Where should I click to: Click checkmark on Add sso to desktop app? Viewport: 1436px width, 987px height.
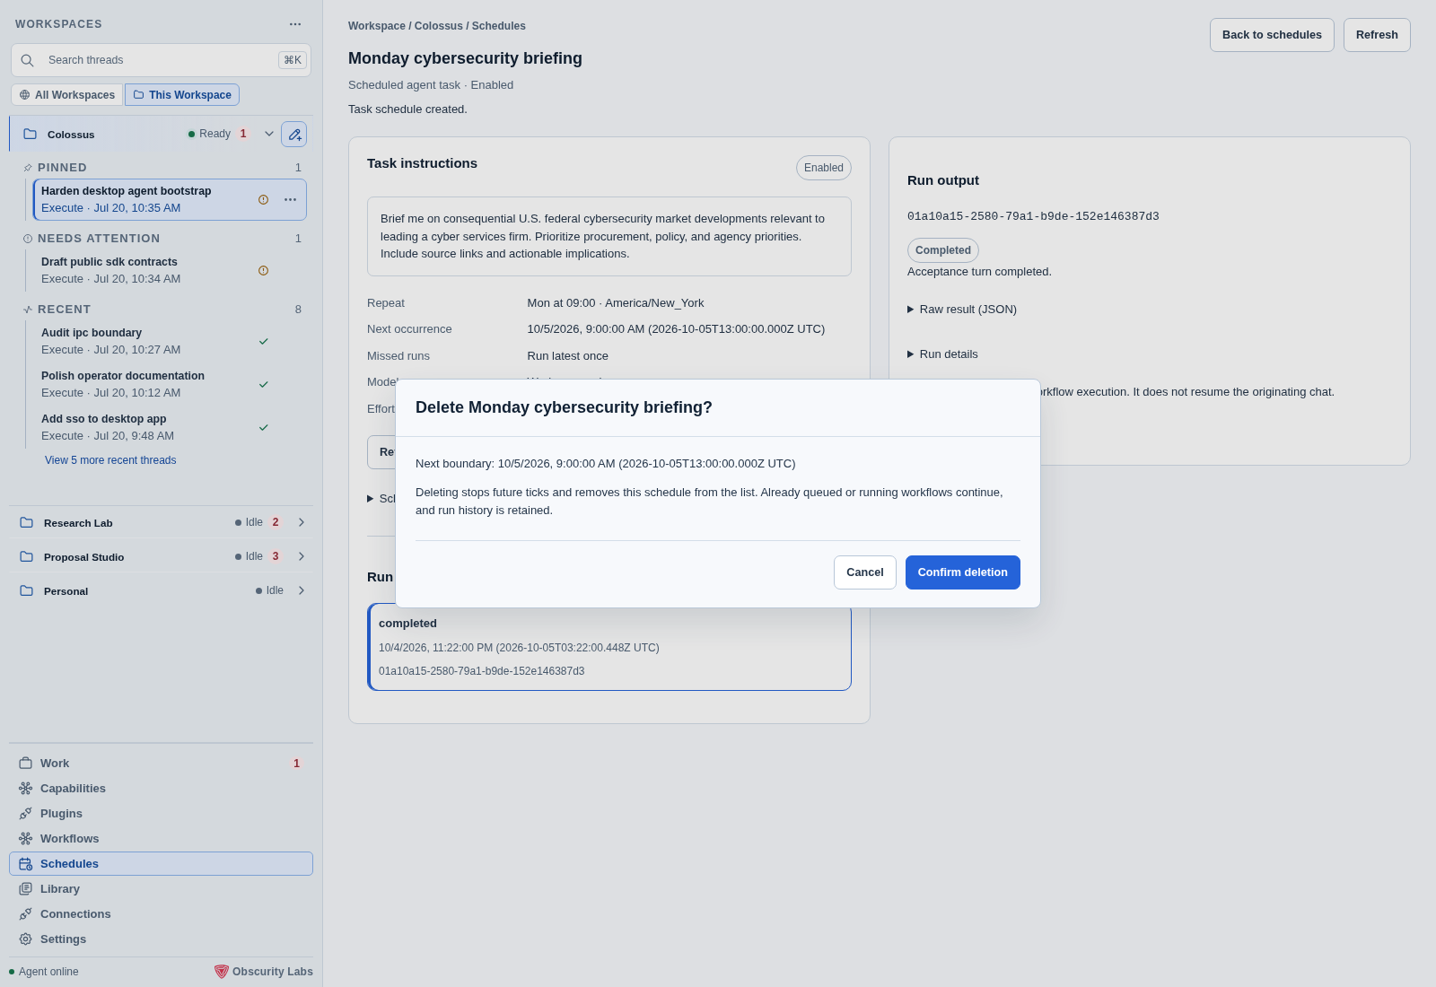pos(263,427)
